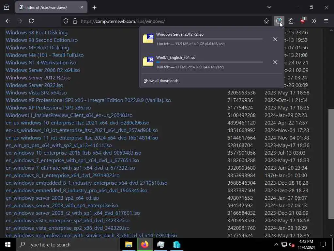The image size is (334, 251).
Task: Download Windows XP Professional SP3 x86.iso
Action: point(48,108)
